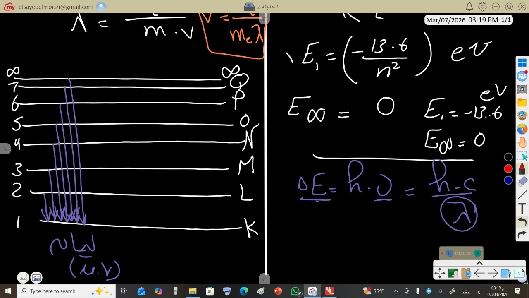Go to the next whiteboard page
The height and width of the screenshot is (298, 529).
(x=493, y=273)
